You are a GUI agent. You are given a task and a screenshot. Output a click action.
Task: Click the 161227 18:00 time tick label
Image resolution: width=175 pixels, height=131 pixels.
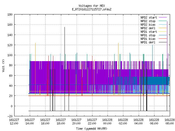pos(61,122)
